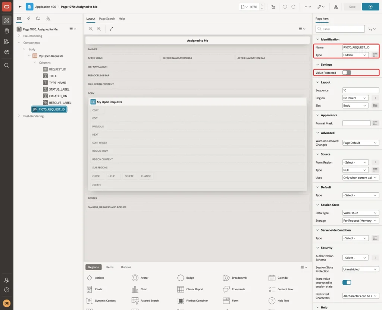Screen dimensions: 382x310
Task: Select the Layout tab
Action: click(91, 19)
